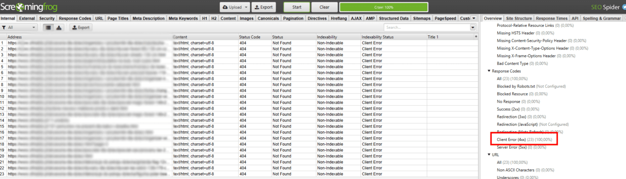Open the External tab

pos(27,18)
